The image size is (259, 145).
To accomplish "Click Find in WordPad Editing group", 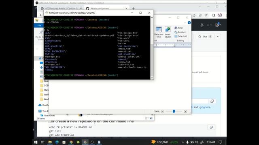I will (x=178, y=28).
